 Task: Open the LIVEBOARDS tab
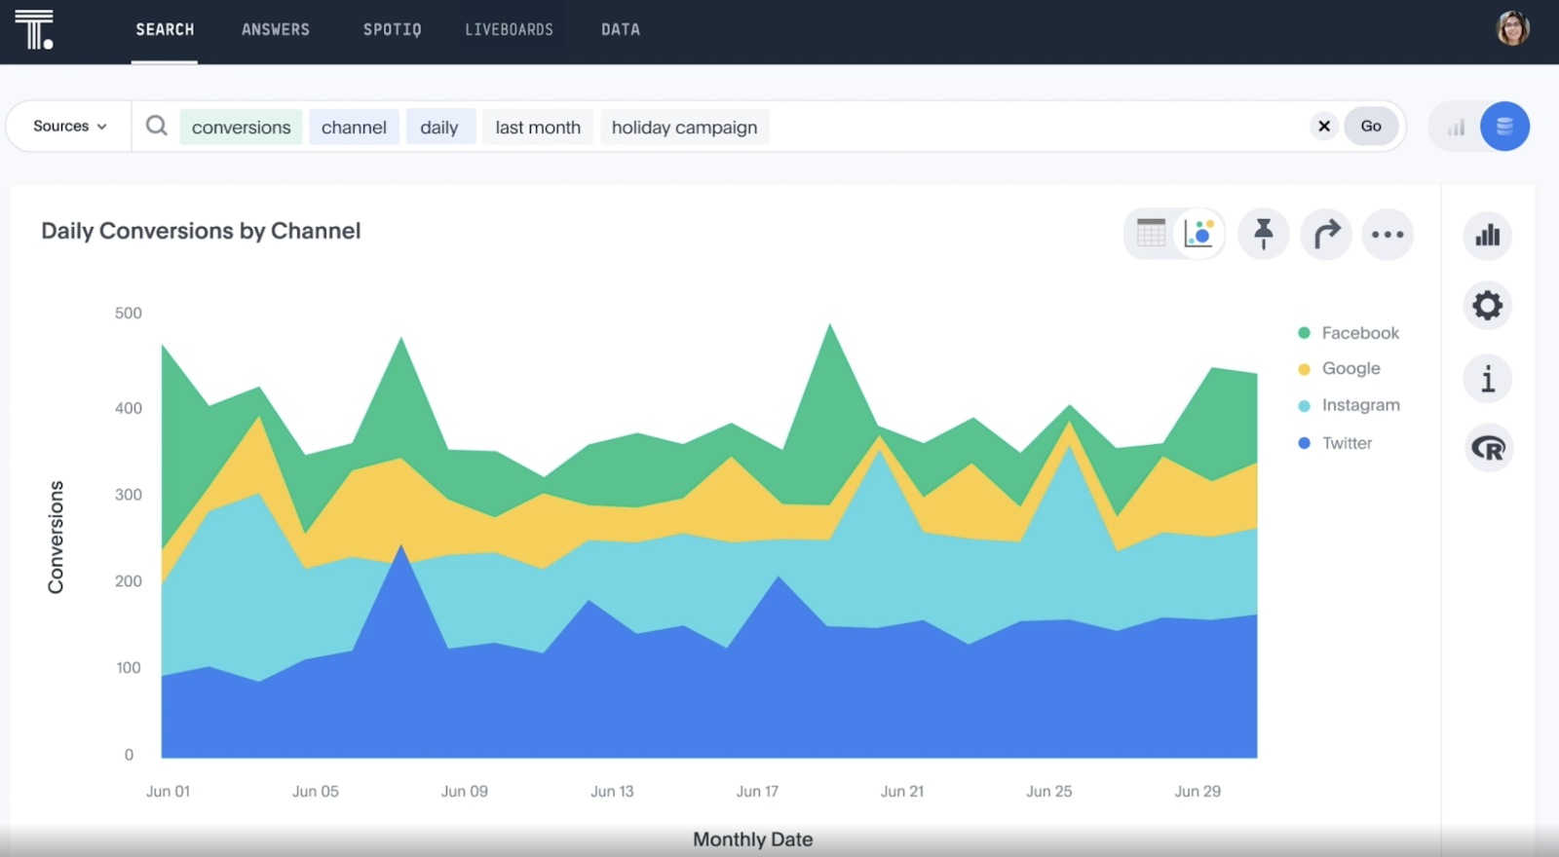click(x=509, y=29)
